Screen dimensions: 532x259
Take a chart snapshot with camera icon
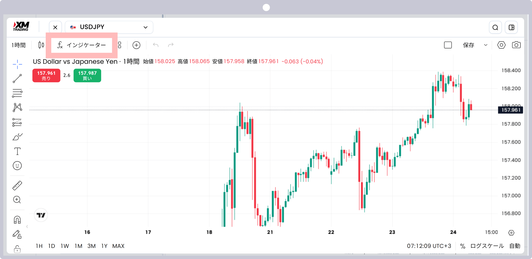516,45
